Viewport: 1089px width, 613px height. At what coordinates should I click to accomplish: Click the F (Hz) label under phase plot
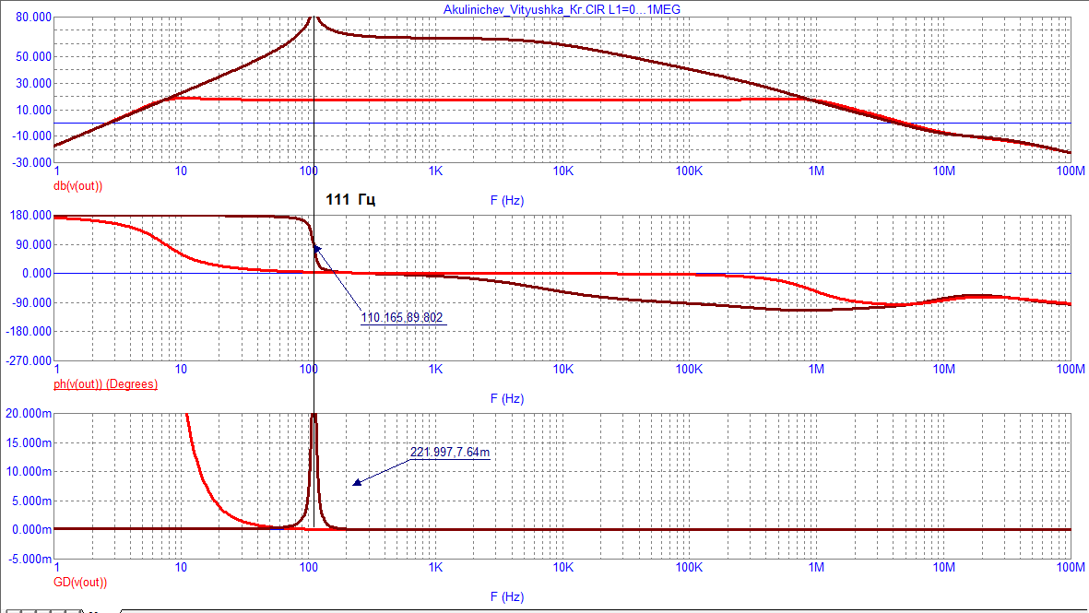pyautogui.click(x=507, y=399)
